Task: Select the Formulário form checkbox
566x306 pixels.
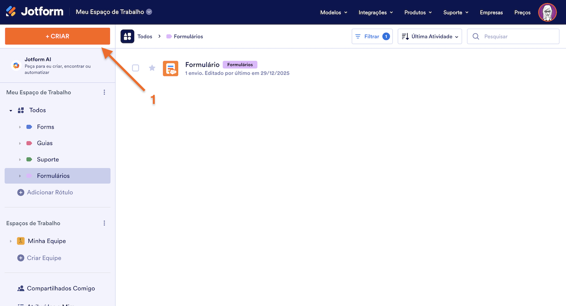Action: [136, 68]
